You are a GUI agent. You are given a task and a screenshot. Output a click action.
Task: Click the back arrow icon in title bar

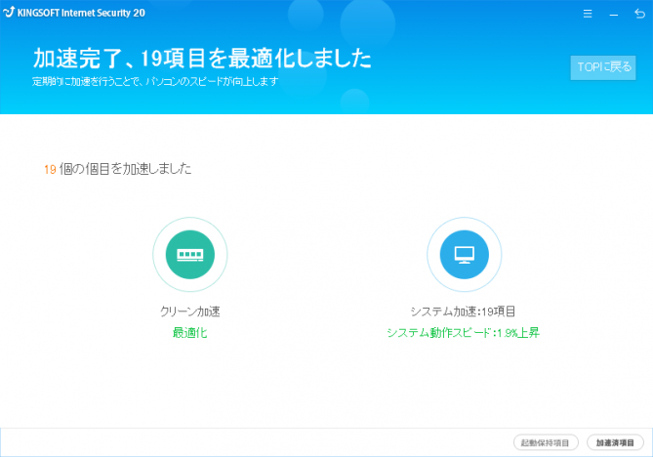point(639,15)
